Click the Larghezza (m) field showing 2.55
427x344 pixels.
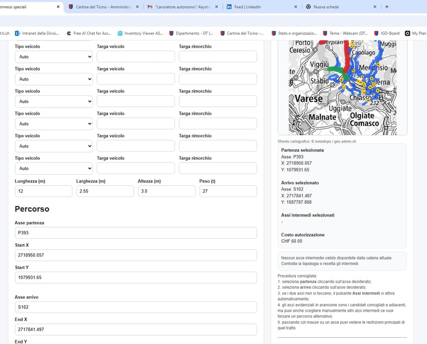pyautogui.click(x=105, y=191)
